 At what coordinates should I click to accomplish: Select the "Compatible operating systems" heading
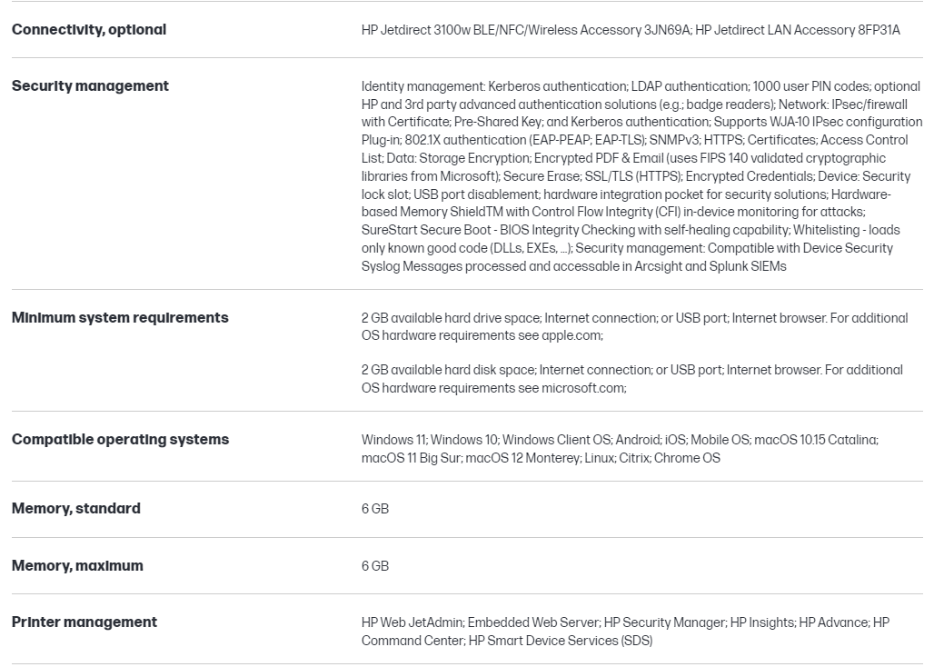pyautogui.click(x=120, y=440)
